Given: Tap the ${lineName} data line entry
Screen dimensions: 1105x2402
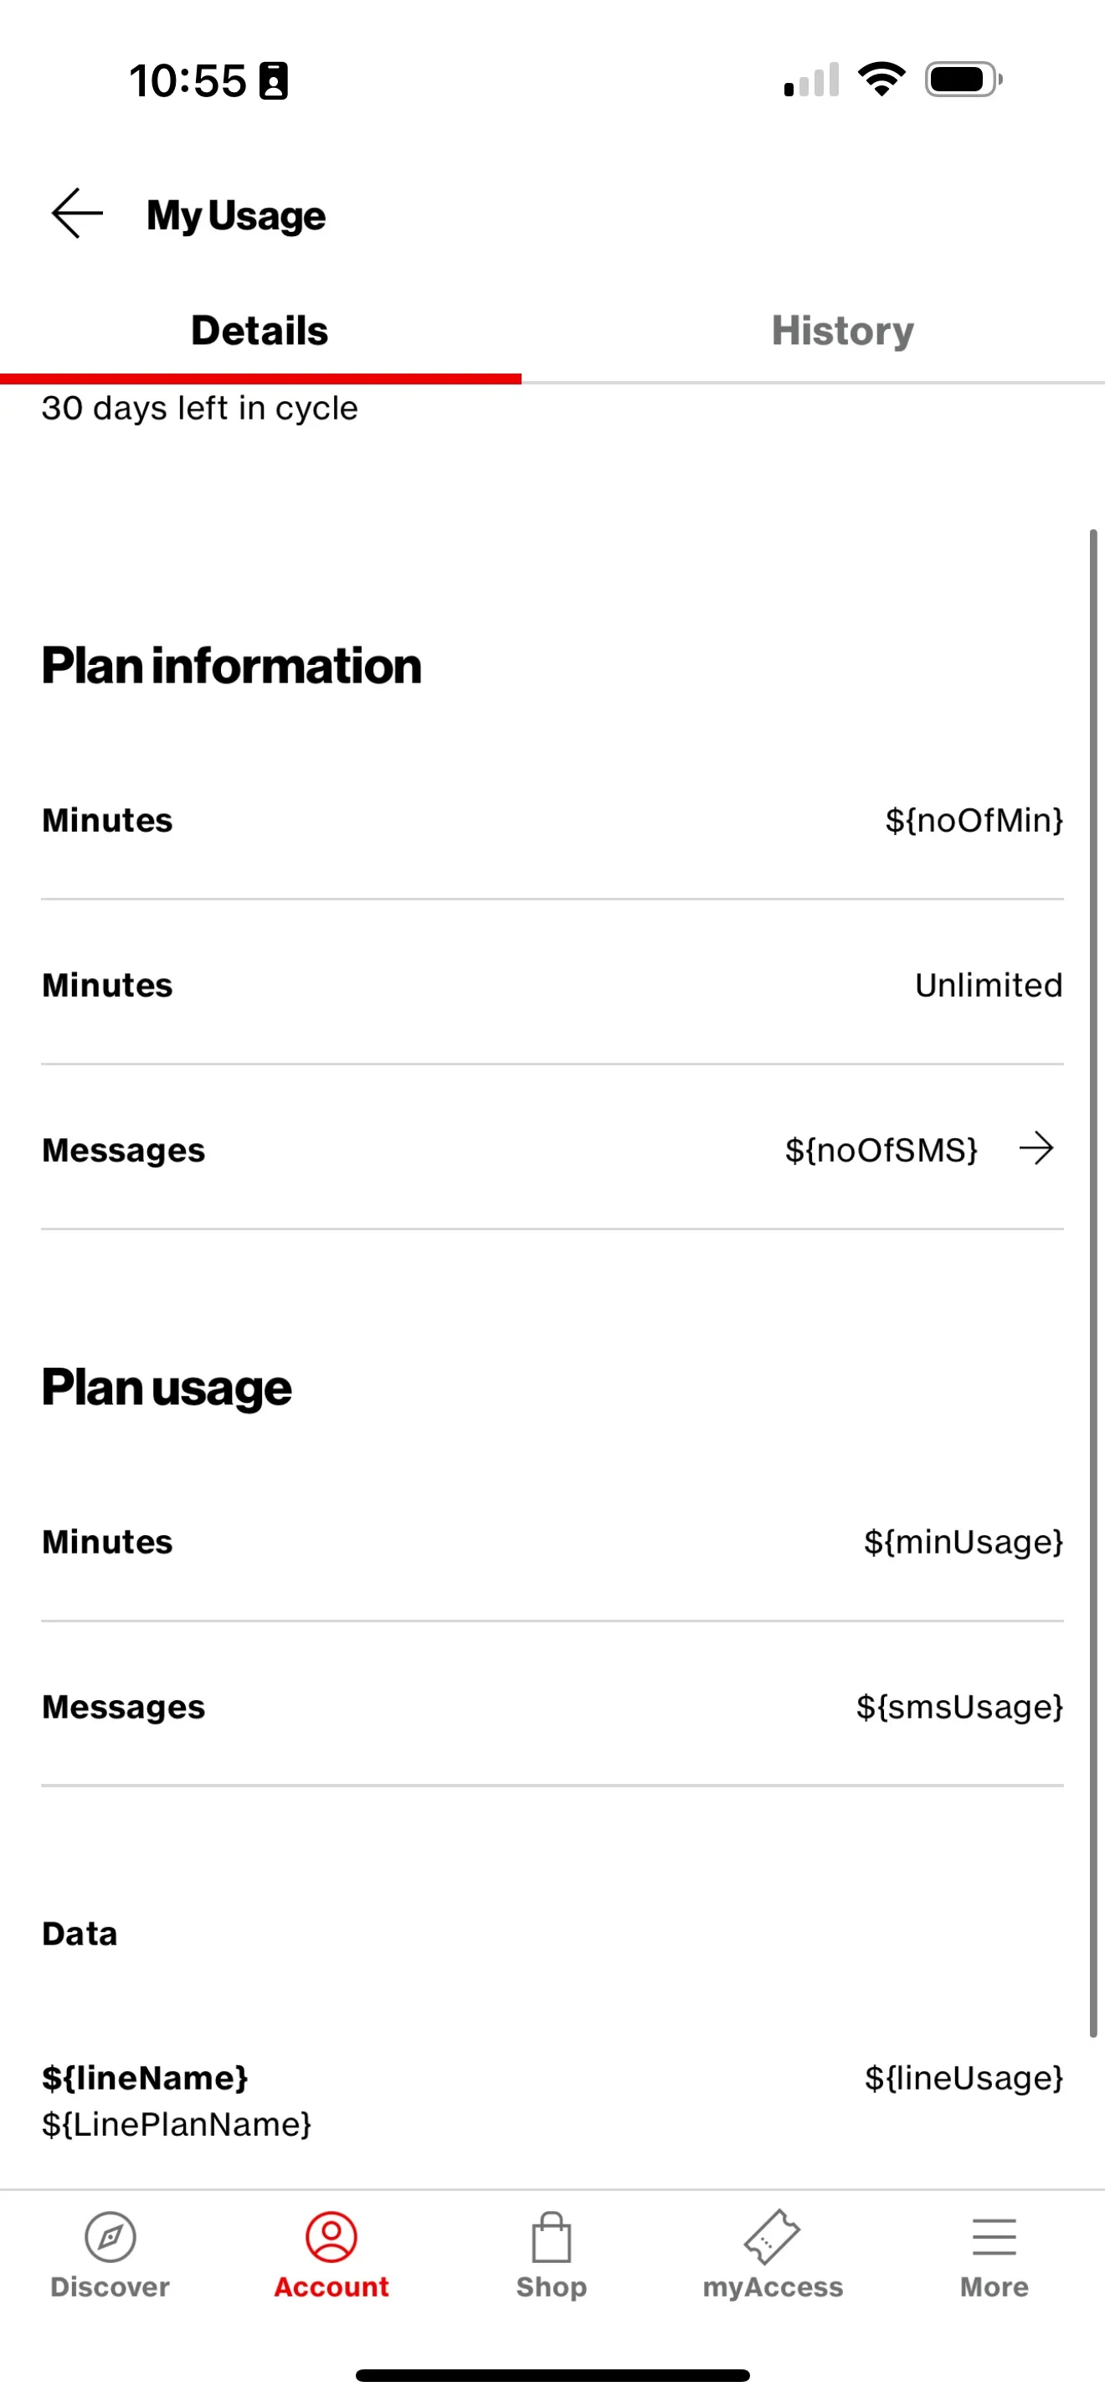Looking at the screenshot, I should (x=146, y=2078).
